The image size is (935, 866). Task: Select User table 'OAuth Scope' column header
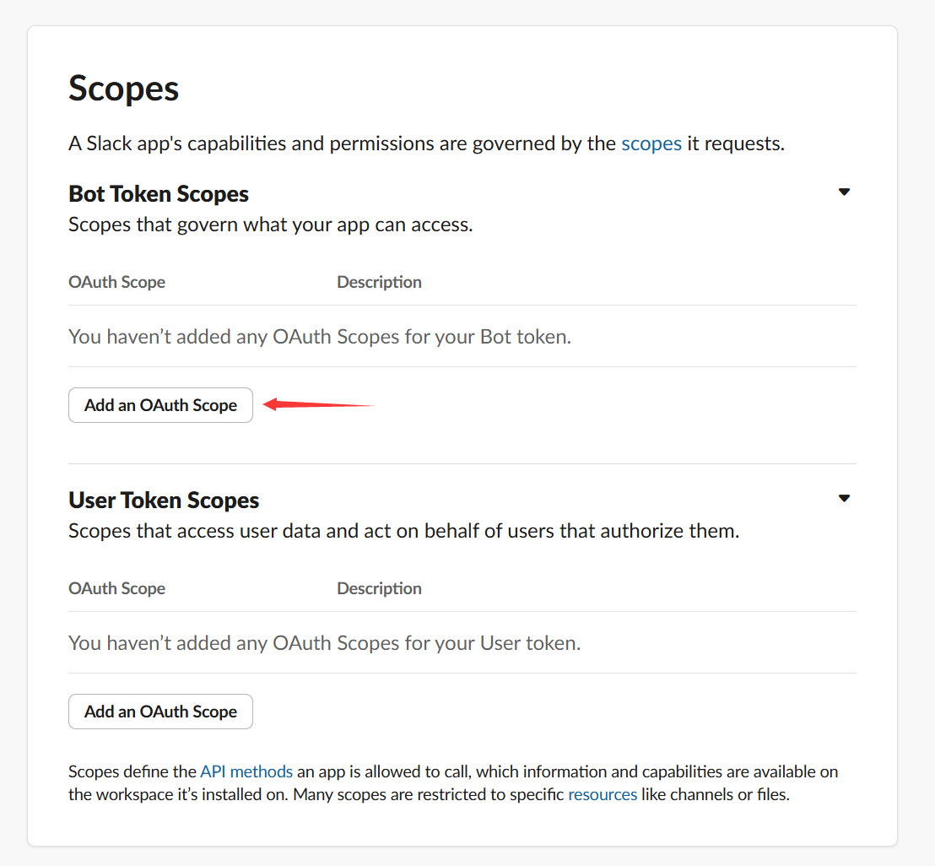pos(116,588)
